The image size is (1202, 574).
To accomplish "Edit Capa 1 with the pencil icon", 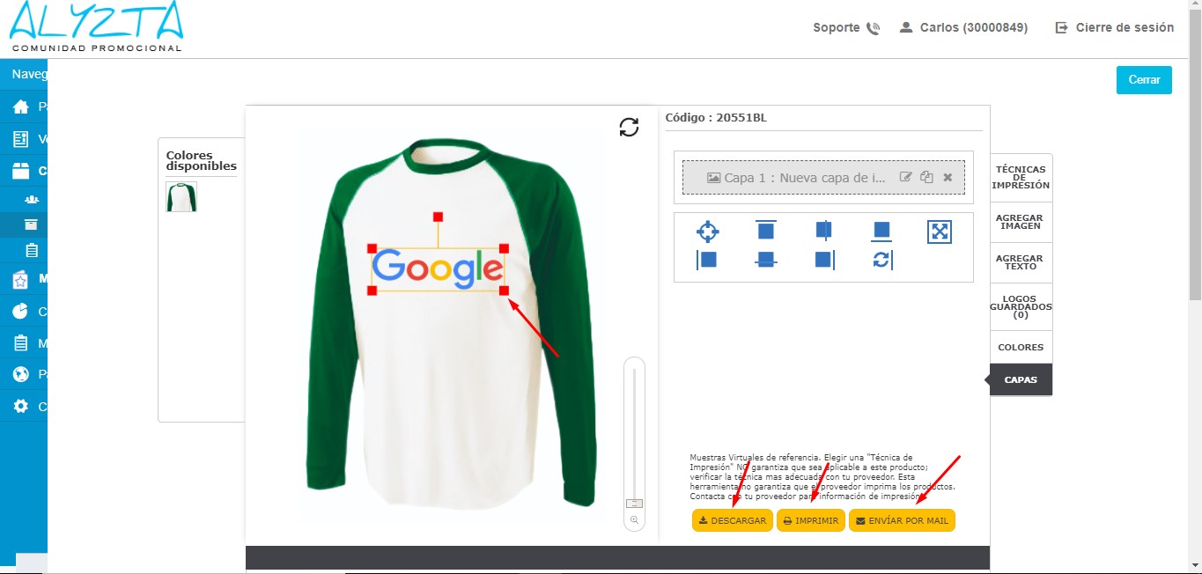I will tap(906, 177).
